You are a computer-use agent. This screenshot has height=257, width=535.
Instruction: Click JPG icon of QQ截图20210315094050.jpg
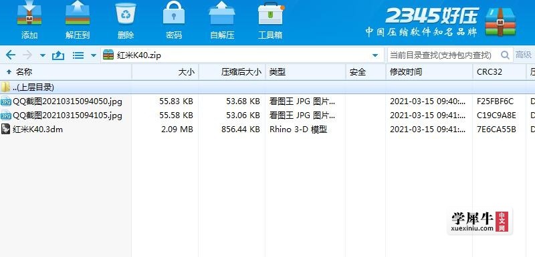coord(6,101)
